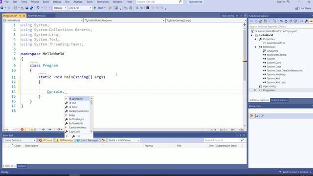313x176 pixels.
Task: Click the Sign in account icon
Action: coord(288,2)
